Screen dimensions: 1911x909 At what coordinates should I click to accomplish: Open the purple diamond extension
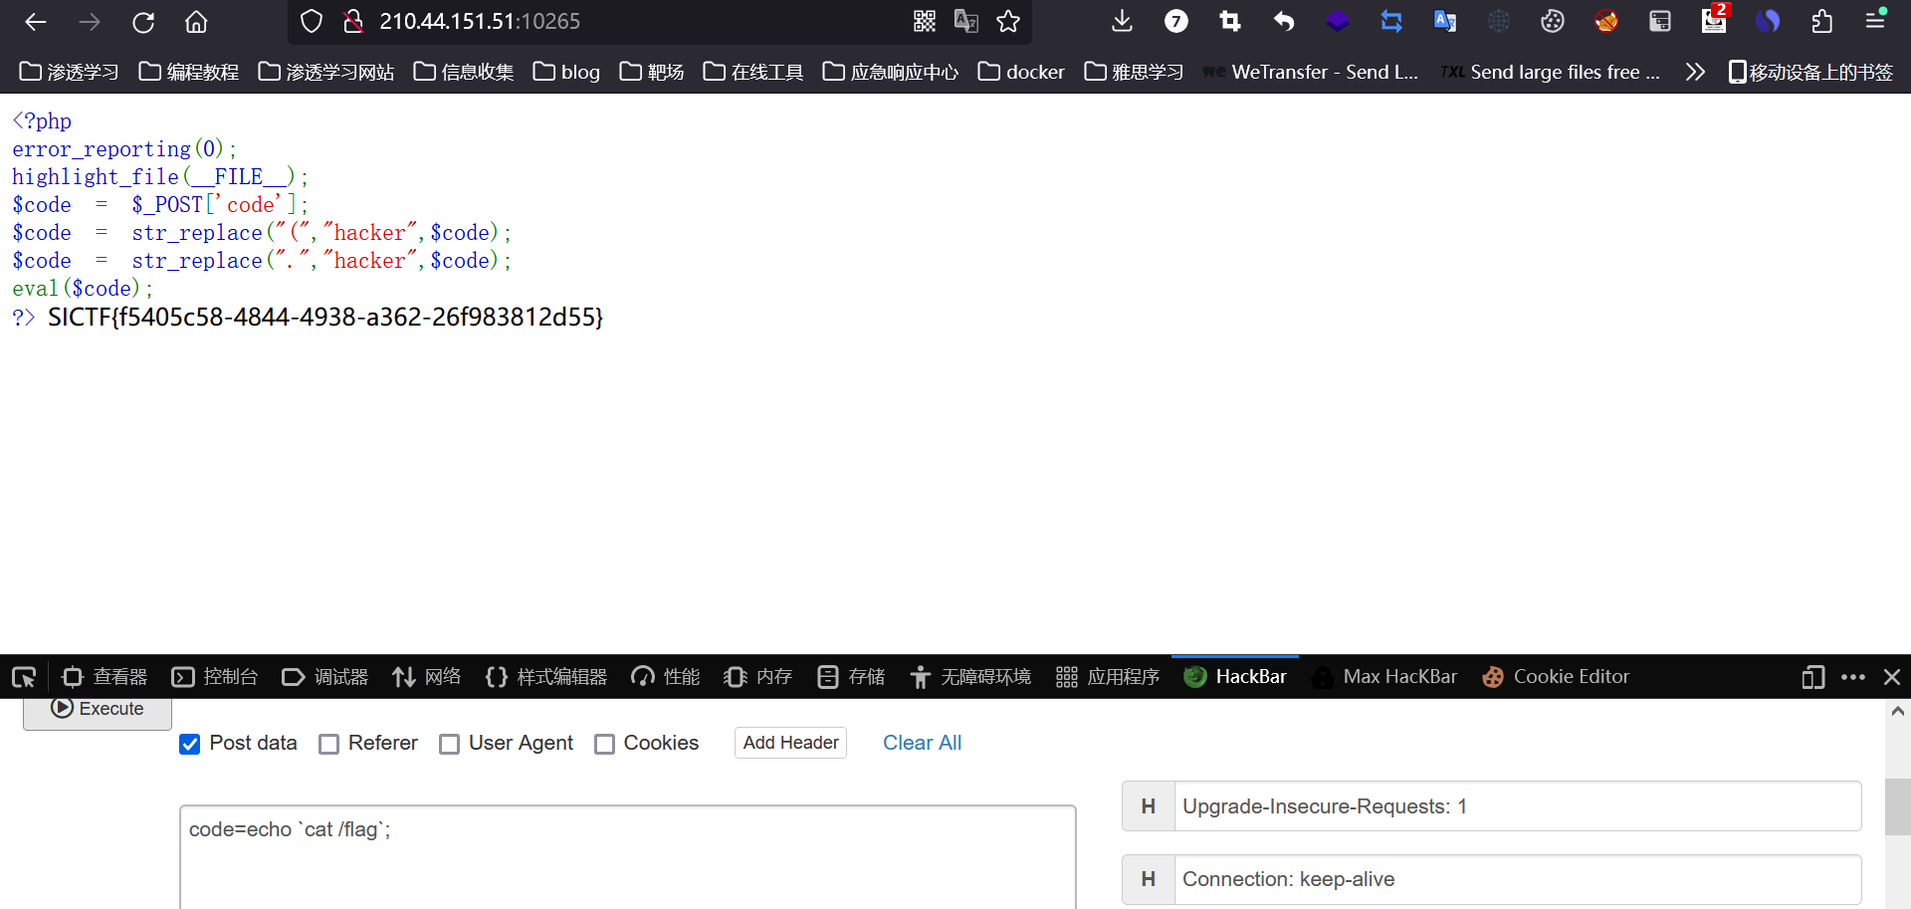(1338, 21)
